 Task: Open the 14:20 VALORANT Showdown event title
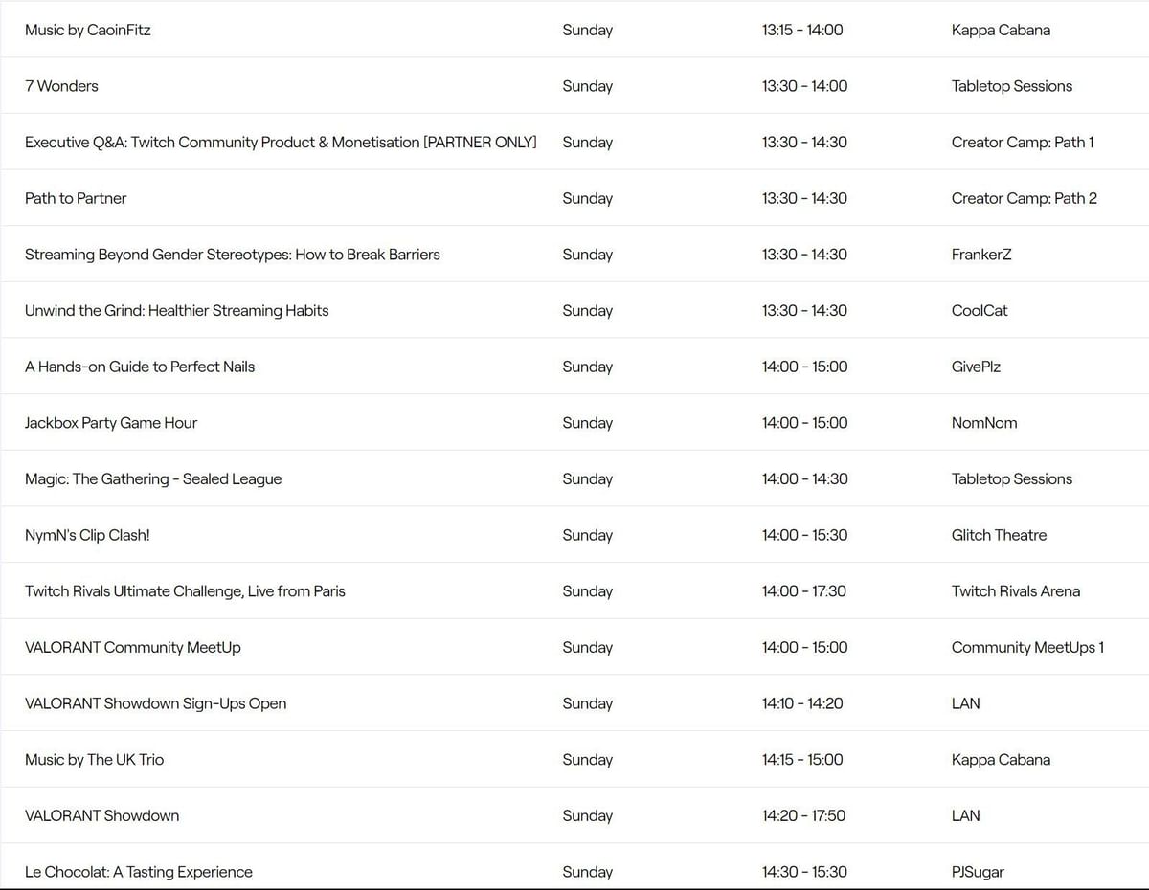coord(102,815)
